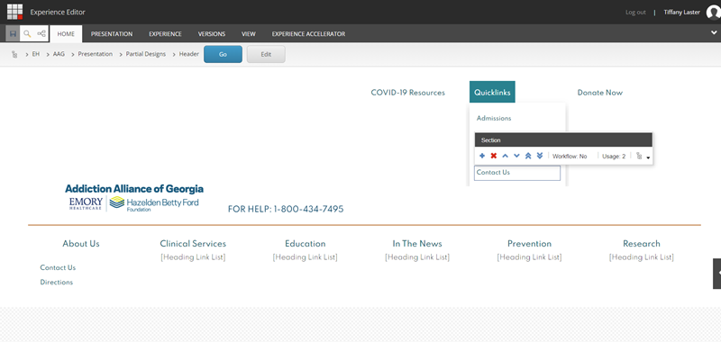The height and width of the screenshot is (342, 721).
Task: Open the Sitecore launchpad grid icon
Action: (14, 12)
